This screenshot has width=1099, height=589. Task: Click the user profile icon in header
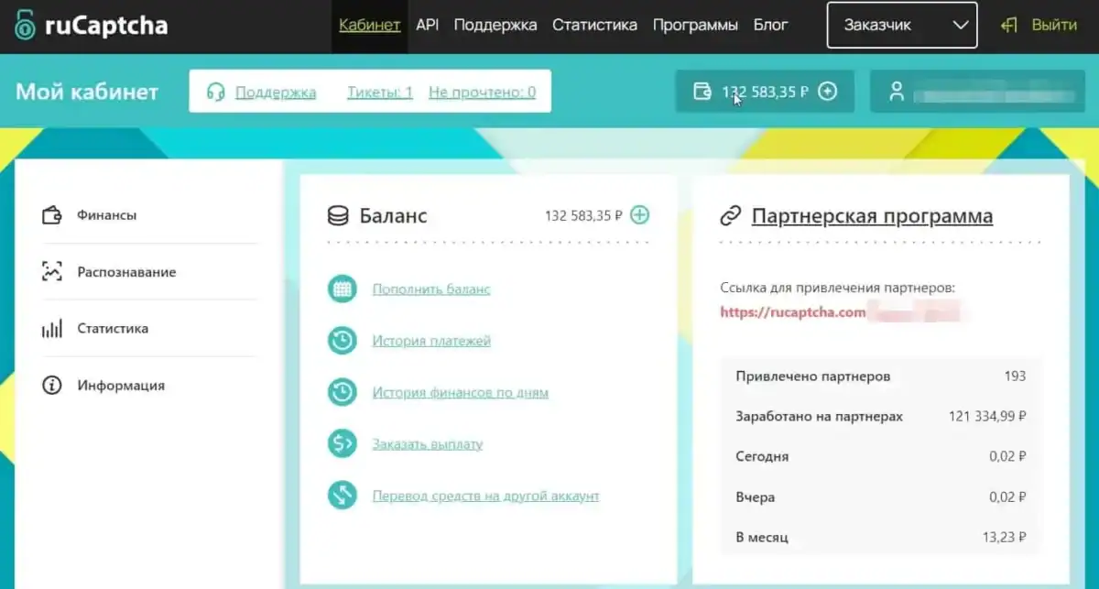click(x=897, y=92)
